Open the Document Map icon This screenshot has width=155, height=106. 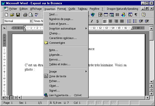pos(130,15)
